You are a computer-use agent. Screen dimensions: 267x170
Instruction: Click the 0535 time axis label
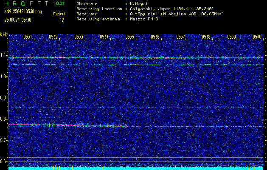(x=129, y=37)
